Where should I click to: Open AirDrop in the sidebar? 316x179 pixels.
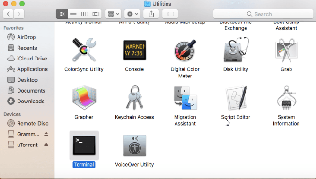(27, 37)
